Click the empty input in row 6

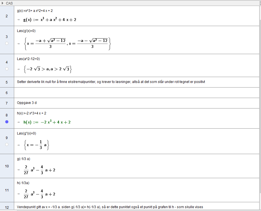pos(136,93)
